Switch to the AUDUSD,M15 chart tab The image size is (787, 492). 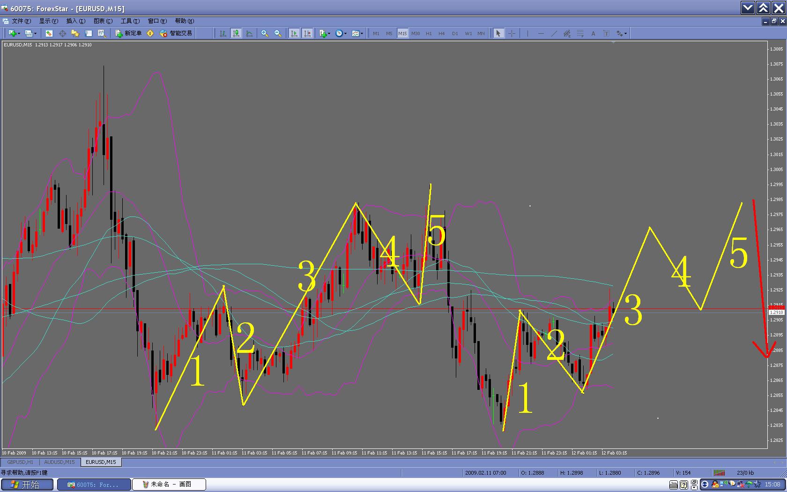point(59,462)
